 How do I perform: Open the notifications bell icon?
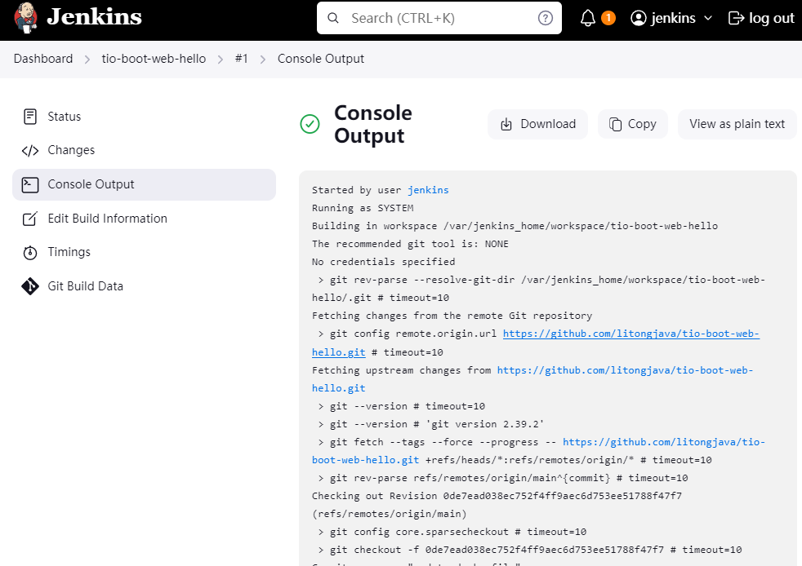588,18
